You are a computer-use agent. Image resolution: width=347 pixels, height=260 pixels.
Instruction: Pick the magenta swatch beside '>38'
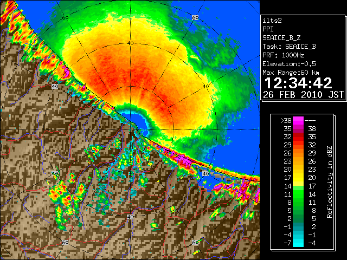tap(298, 120)
